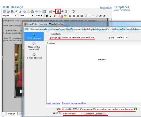Click the video play button in editor
The width and height of the screenshot is (141, 117).
[x=21, y=92]
